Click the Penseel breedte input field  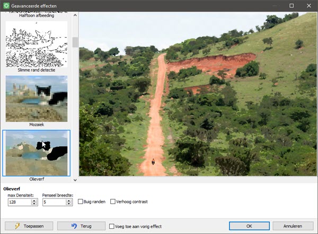click(54, 202)
